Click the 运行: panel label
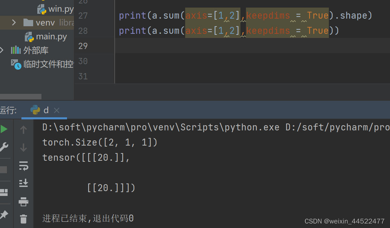390x228 pixels. coord(8,110)
